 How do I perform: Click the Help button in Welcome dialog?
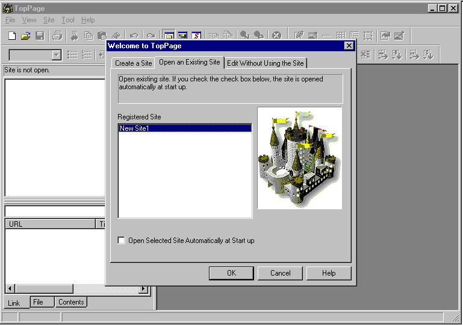[x=329, y=273]
